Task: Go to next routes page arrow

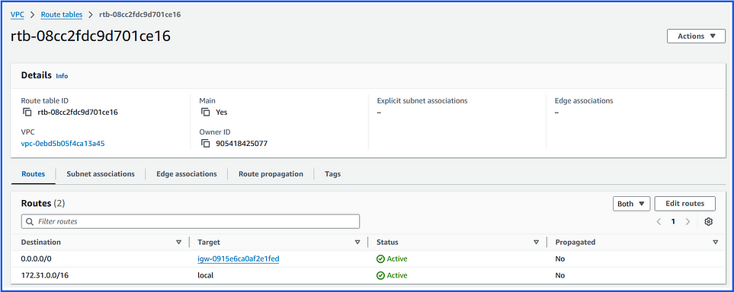Action: [x=688, y=221]
